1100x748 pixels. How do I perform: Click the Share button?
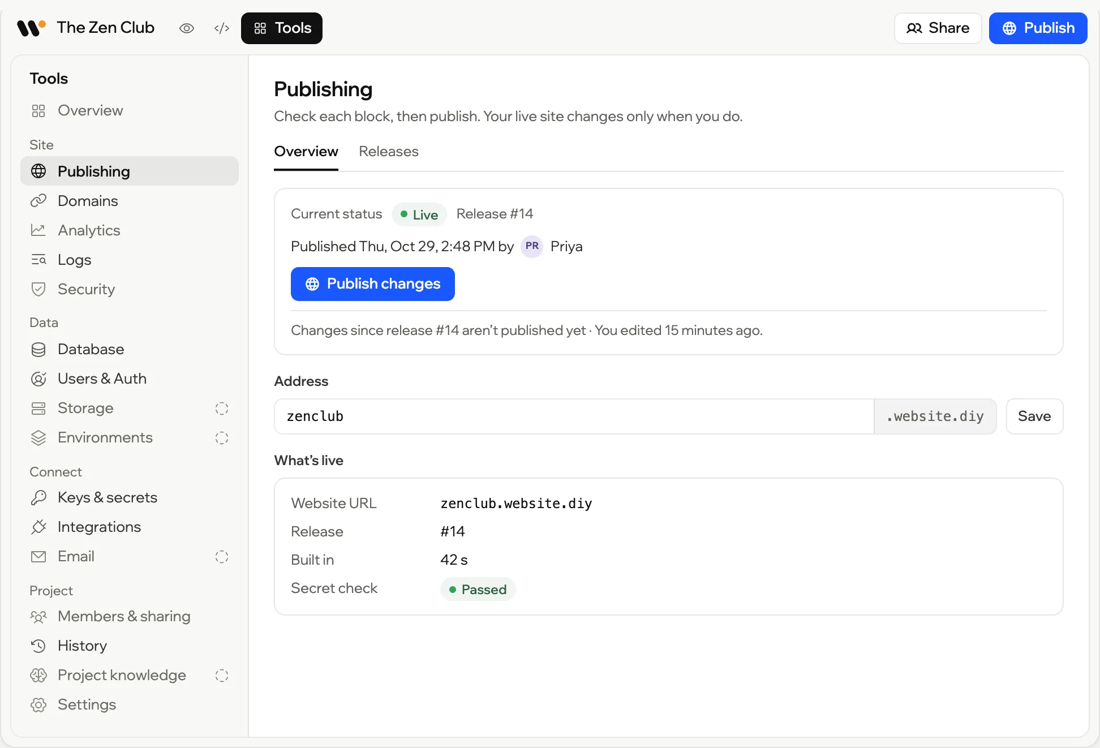tap(938, 28)
